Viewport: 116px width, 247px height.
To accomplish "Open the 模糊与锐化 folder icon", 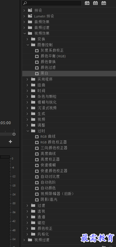I will click(x=33, y=102).
